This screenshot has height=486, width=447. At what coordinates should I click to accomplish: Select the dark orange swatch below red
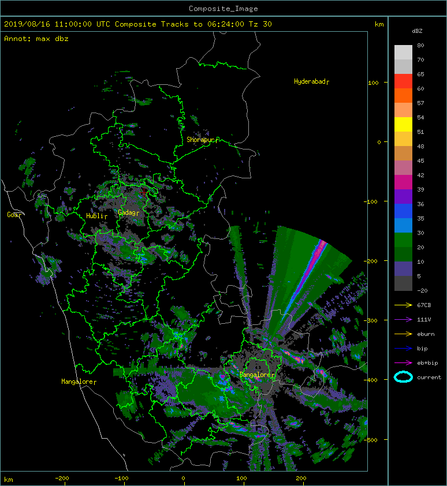point(403,95)
